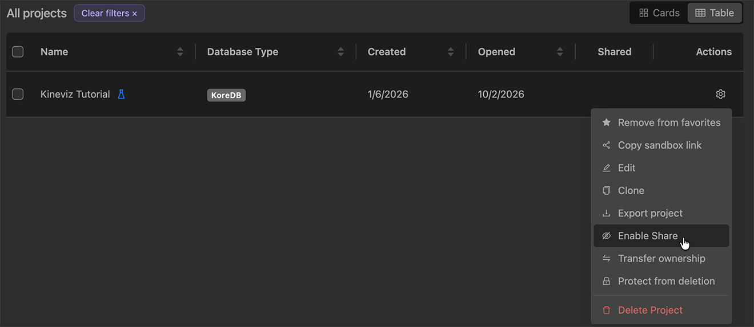
Task: Click the Name column header
Action: coord(54,52)
